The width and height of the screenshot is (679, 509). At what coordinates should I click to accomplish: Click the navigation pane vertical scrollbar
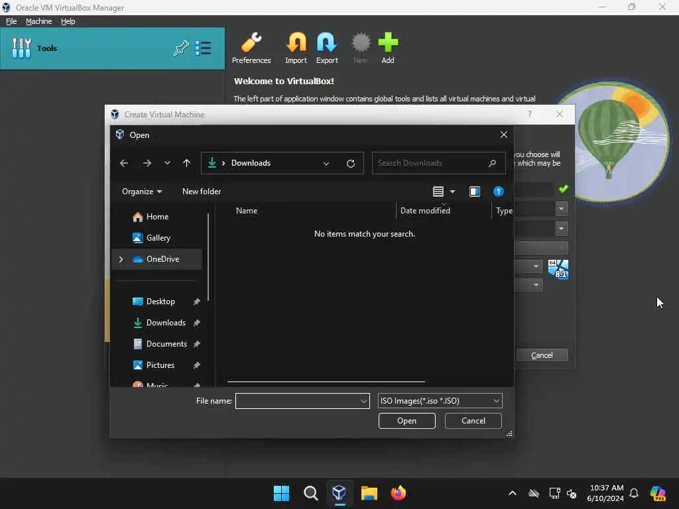coord(208,257)
